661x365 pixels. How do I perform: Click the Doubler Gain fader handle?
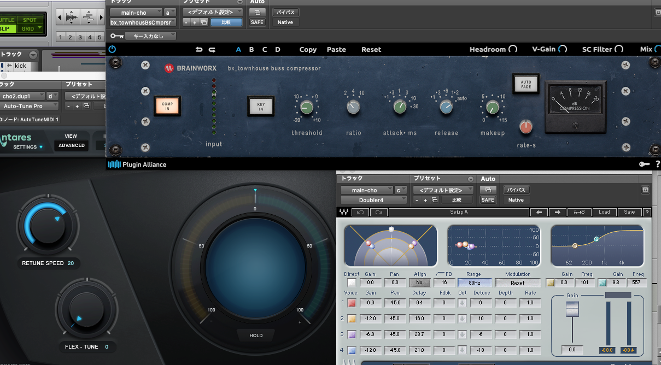click(x=572, y=310)
